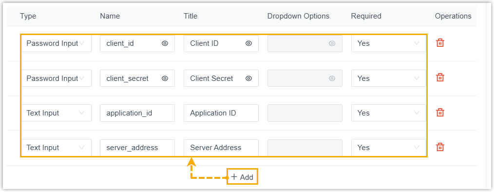Focus the server_address name field
This screenshot has width=494, height=192.
[x=137, y=148]
